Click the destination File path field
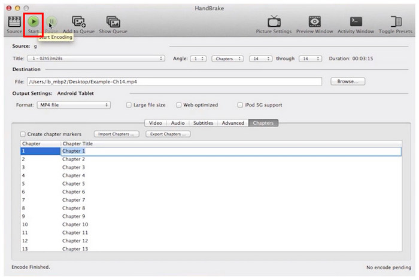This screenshot has width=419, height=280. [174, 82]
